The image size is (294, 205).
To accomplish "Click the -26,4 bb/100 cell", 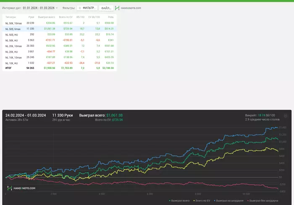I will [x=81, y=63].
